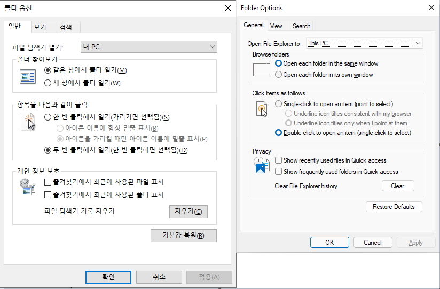The width and height of the screenshot is (440, 289).
Task: Click the 취소 button
Action: tap(159, 277)
